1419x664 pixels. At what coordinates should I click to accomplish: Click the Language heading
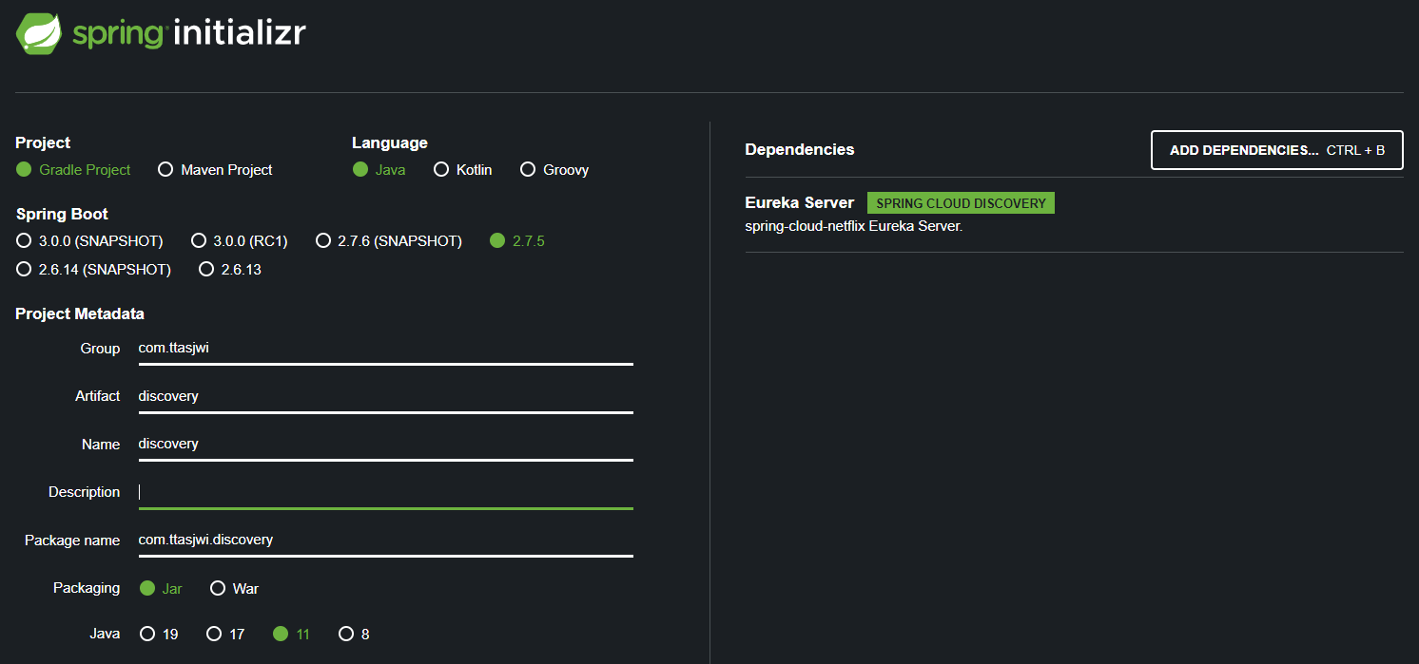click(x=390, y=143)
